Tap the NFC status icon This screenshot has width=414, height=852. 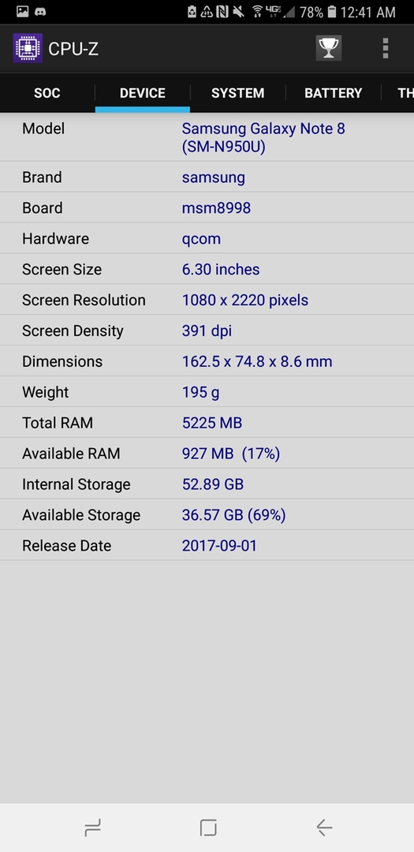[222, 11]
